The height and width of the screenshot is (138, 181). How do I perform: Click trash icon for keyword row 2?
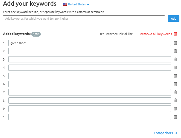(175, 51)
